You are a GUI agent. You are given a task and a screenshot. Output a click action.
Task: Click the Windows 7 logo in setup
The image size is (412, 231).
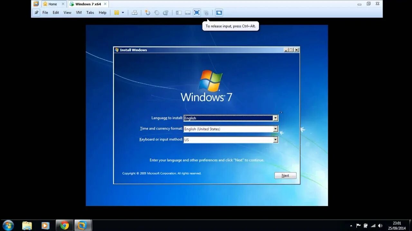click(206, 86)
